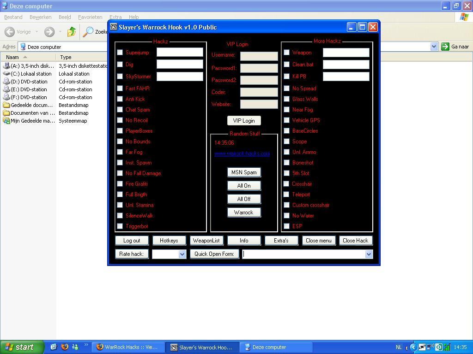Sort by the Naam column header
This screenshot has width=473, height=354.
coord(28,57)
